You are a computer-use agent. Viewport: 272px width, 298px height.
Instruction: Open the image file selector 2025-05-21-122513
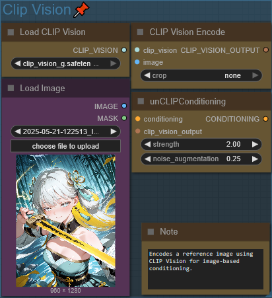pos(65,131)
